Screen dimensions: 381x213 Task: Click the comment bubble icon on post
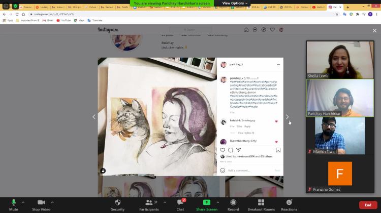(231, 150)
